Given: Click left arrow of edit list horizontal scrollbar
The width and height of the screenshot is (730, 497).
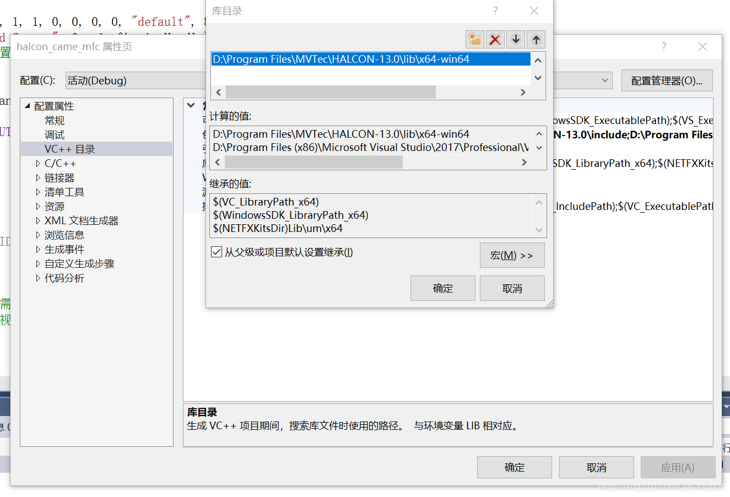Looking at the screenshot, I should (x=219, y=92).
